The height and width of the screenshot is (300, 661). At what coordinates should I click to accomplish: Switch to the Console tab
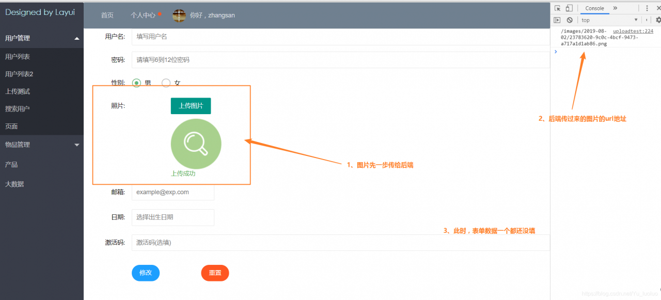pos(594,8)
